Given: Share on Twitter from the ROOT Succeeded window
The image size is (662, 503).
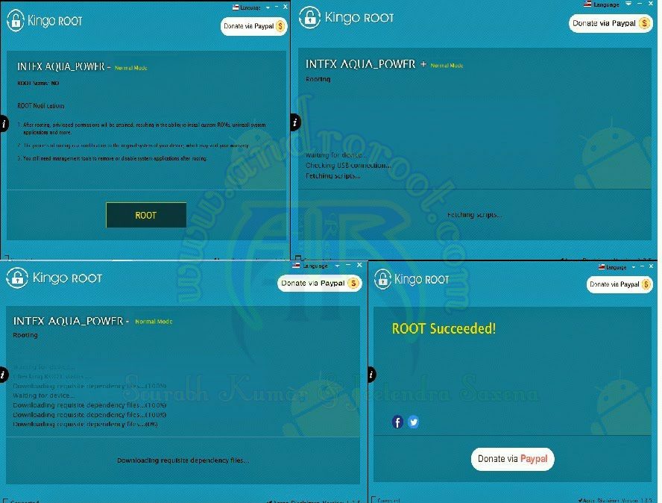Looking at the screenshot, I should pyautogui.click(x=413, y=422).
